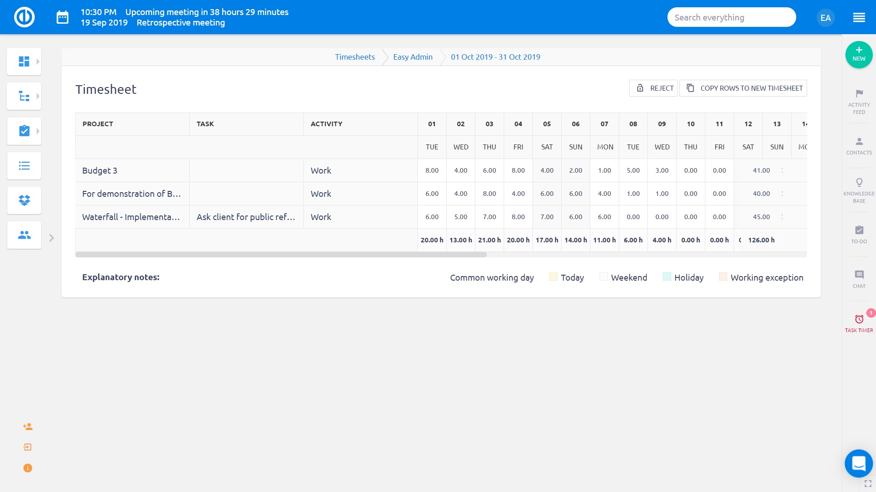This screenshot has width=876, height=492.
Task: Open the users group sidebar icon
Action: click(x=24, y=235)
